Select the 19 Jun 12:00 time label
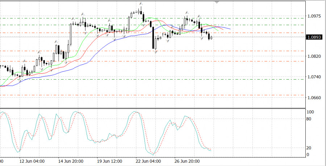This screenshot has height=166, width=326. coord(110,161)
